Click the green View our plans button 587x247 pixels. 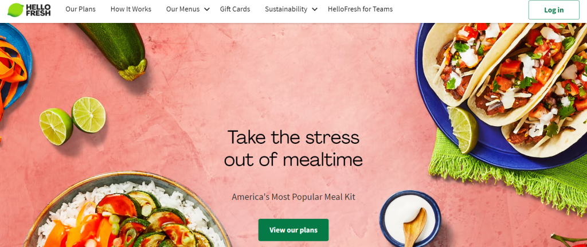pos(293,230)
